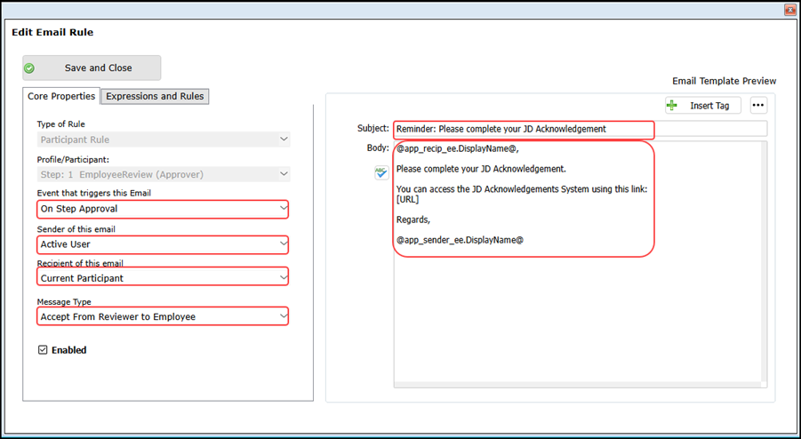The height and width of the screenshot is (439, 801).
Task: Click the Profile/Participant dropdown arrow
Action: (x=283, y=175)
